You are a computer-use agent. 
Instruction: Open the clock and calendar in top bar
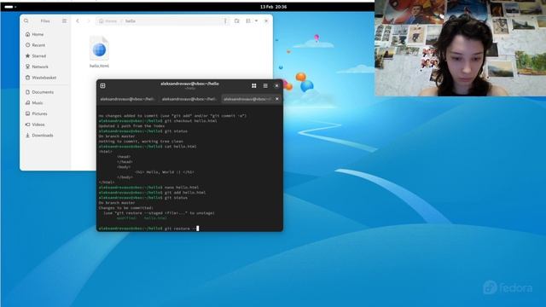click(x=273, y=7)
